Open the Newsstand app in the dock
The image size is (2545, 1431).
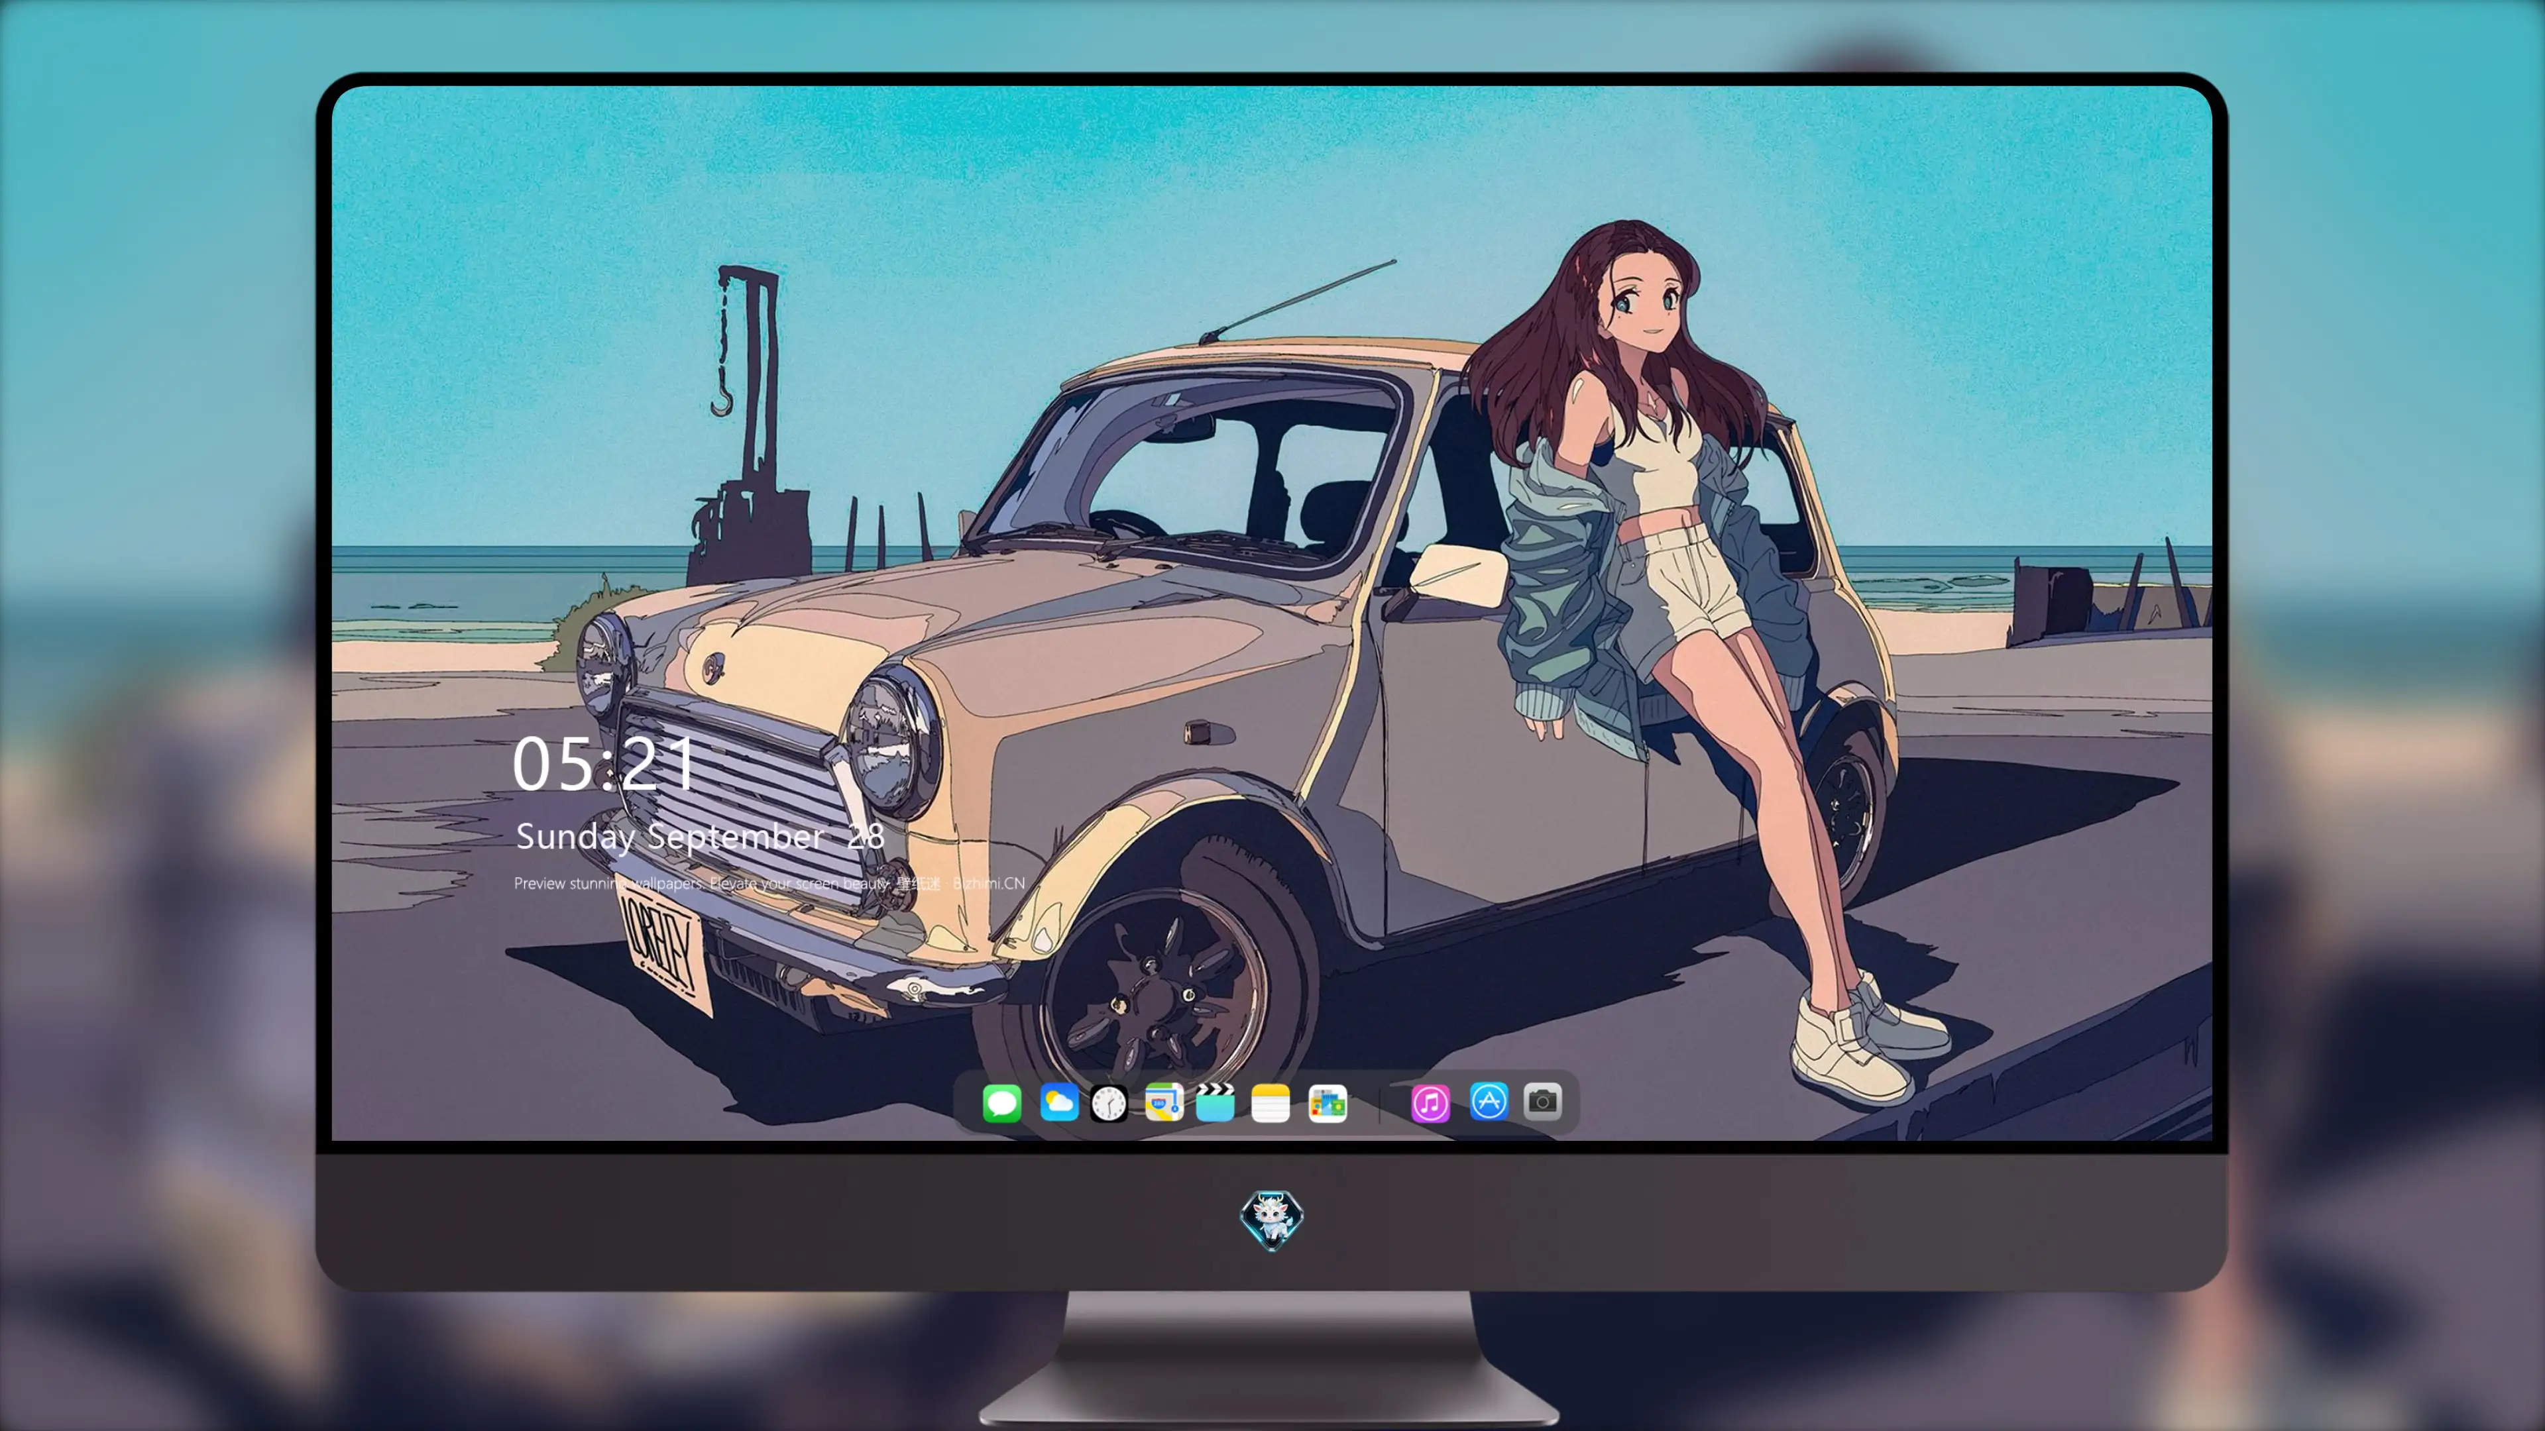[1327, 1102]
